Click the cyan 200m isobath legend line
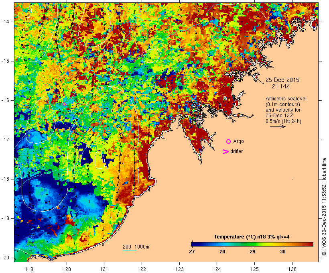329x273 pixels. point(130,251)
